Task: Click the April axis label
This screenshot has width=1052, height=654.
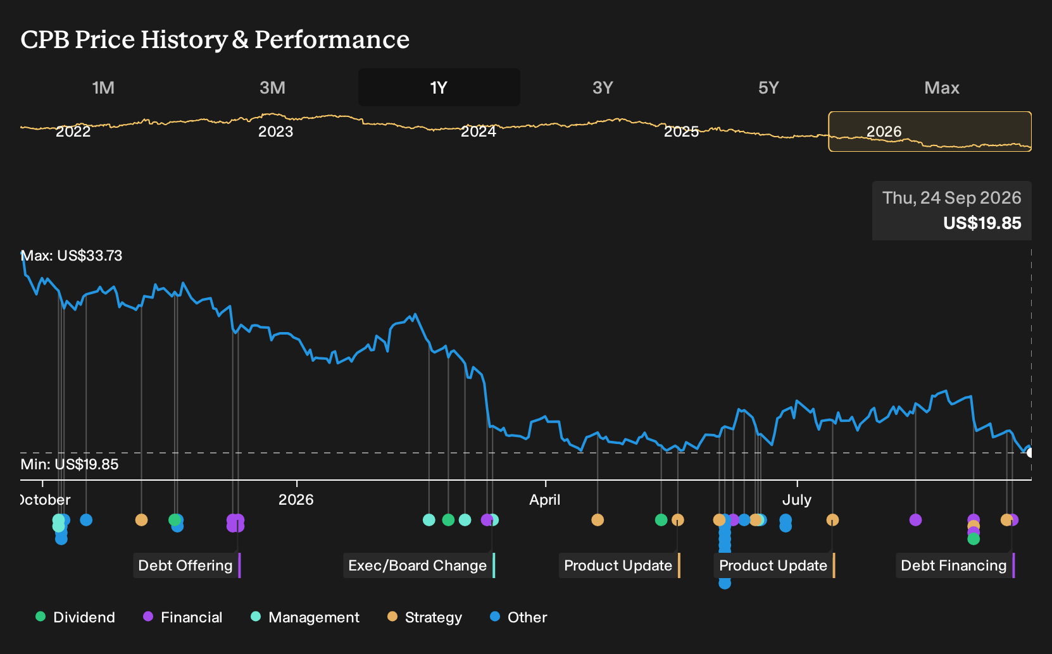Action: 545,500
